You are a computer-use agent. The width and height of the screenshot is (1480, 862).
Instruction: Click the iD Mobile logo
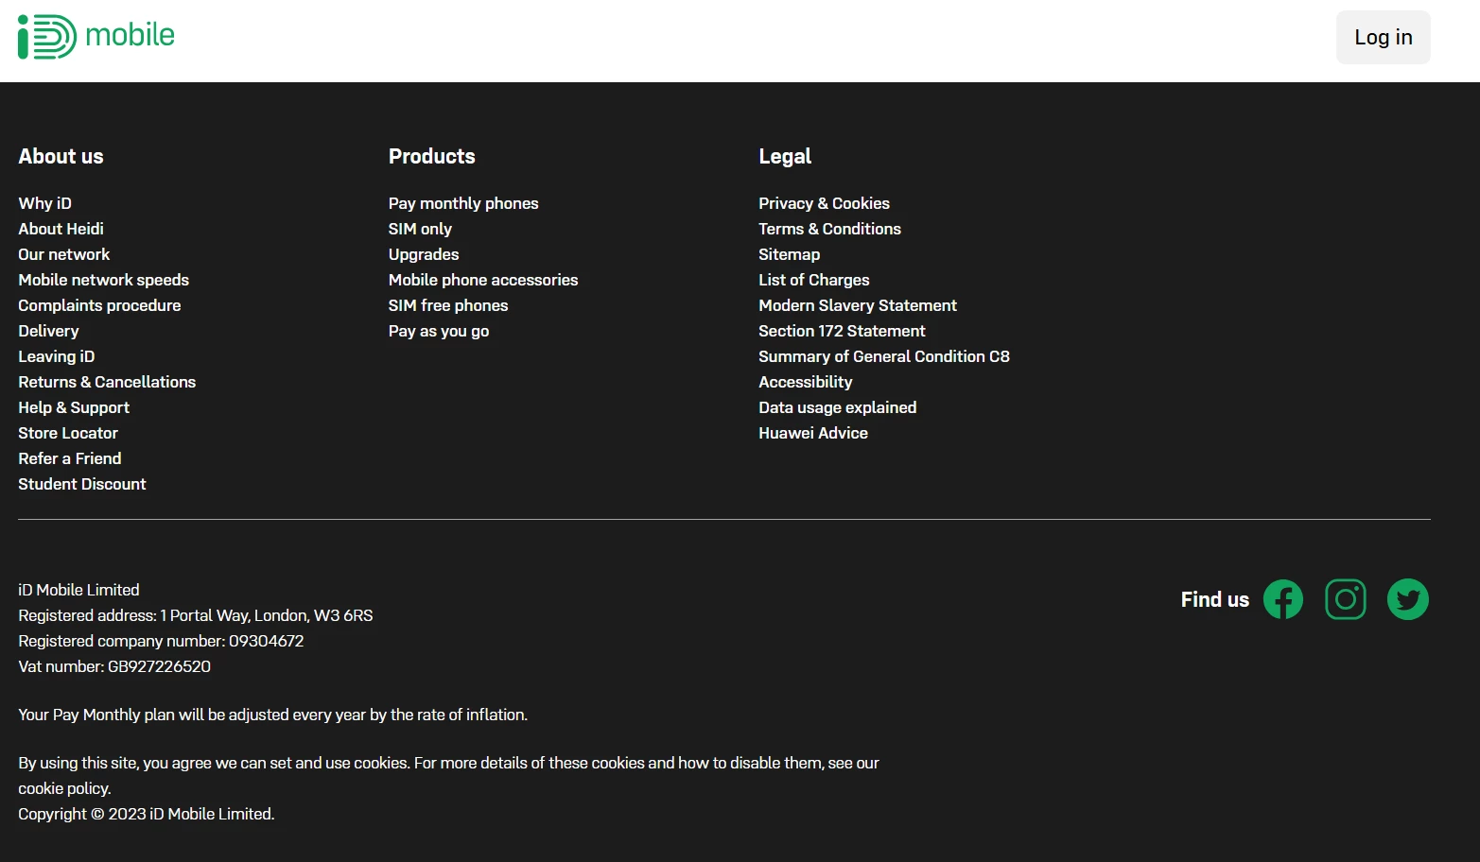tap(96, 37)
